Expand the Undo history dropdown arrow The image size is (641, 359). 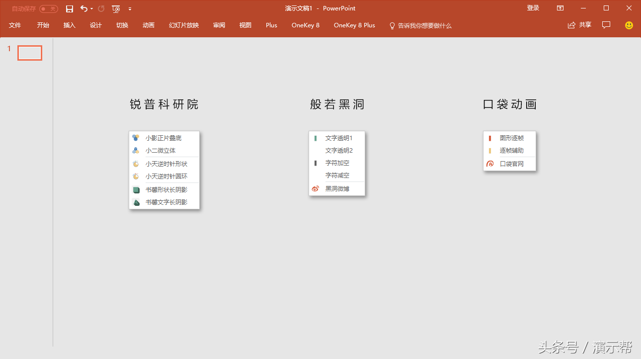click(x=91, y=8)
